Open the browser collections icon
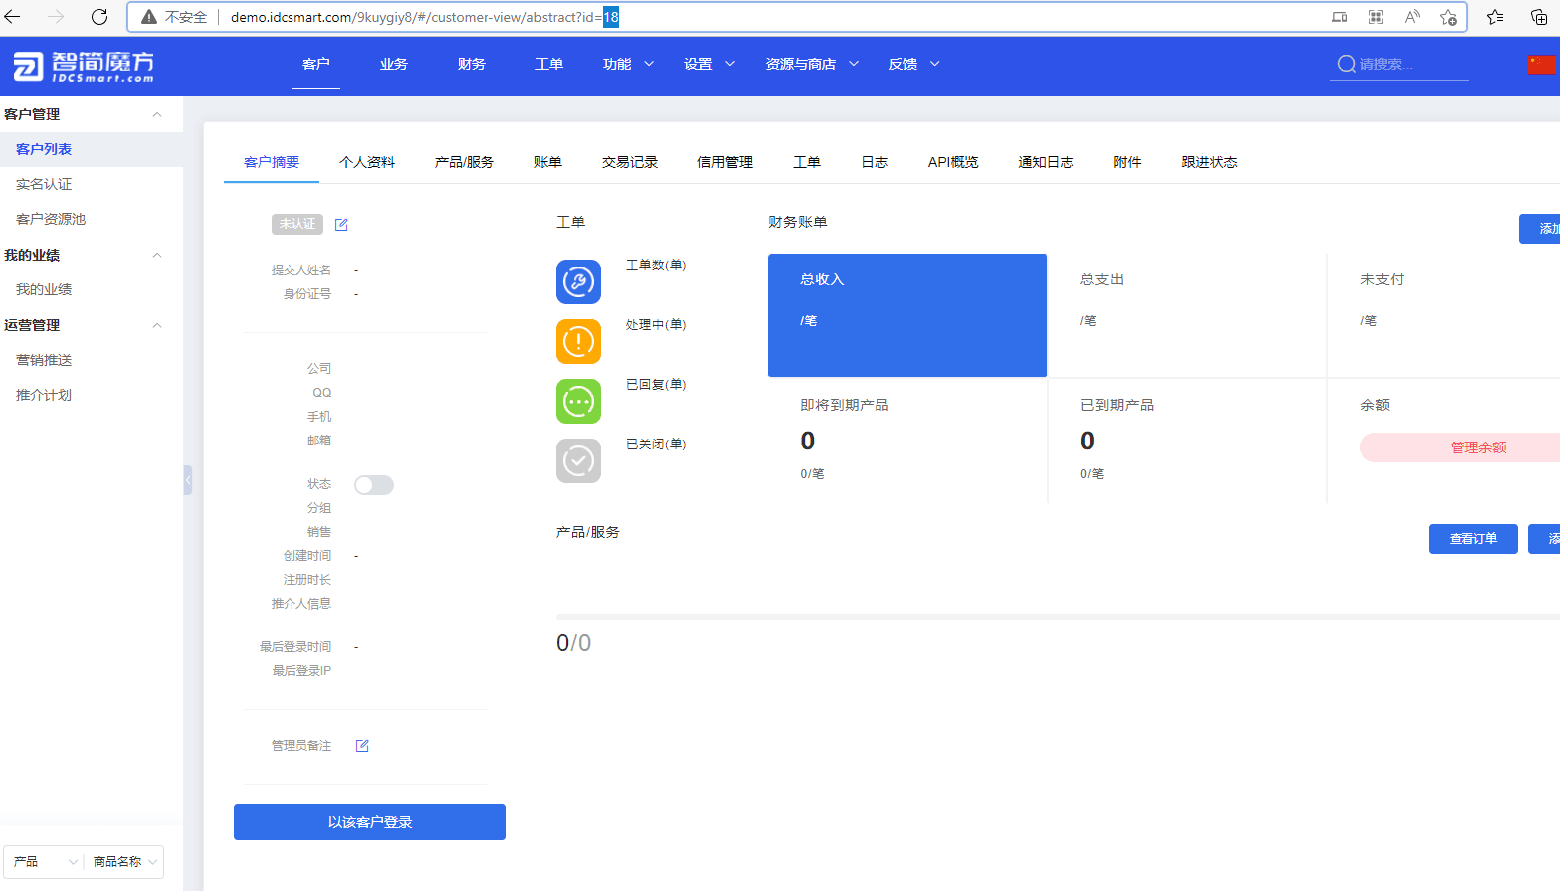 click(x=1539, y=17)
